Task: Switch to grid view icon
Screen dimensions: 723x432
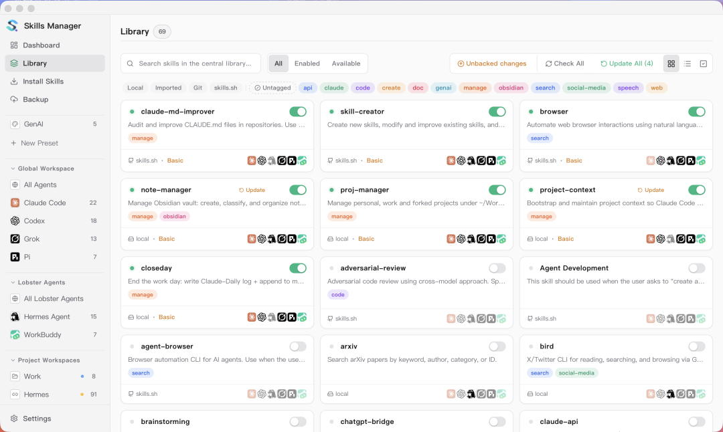Action: click(x=671, y=64)
